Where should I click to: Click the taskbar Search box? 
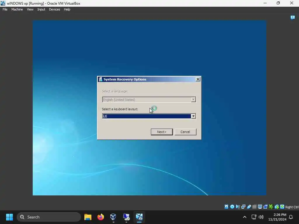(x=49, y=217)
